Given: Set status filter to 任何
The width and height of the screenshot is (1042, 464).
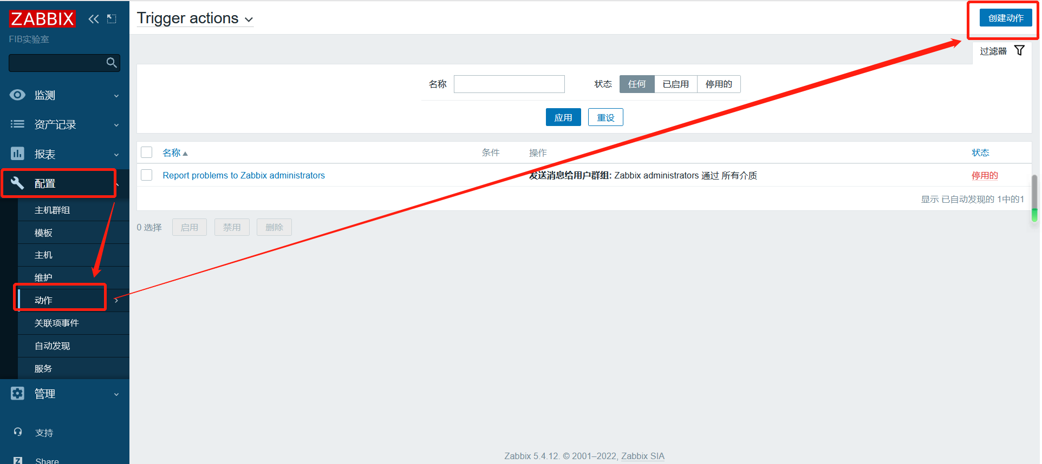Looking at the screenshot, I should click(x=637, y=84).
